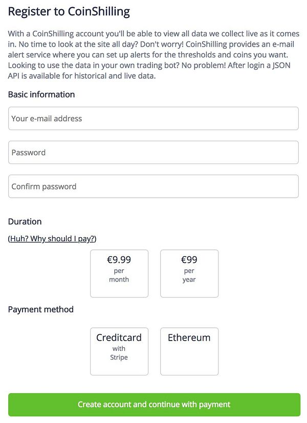This screenshot has width=307, height=423.
Task: Click the 'per year' caption text
Action: point(189,276)
